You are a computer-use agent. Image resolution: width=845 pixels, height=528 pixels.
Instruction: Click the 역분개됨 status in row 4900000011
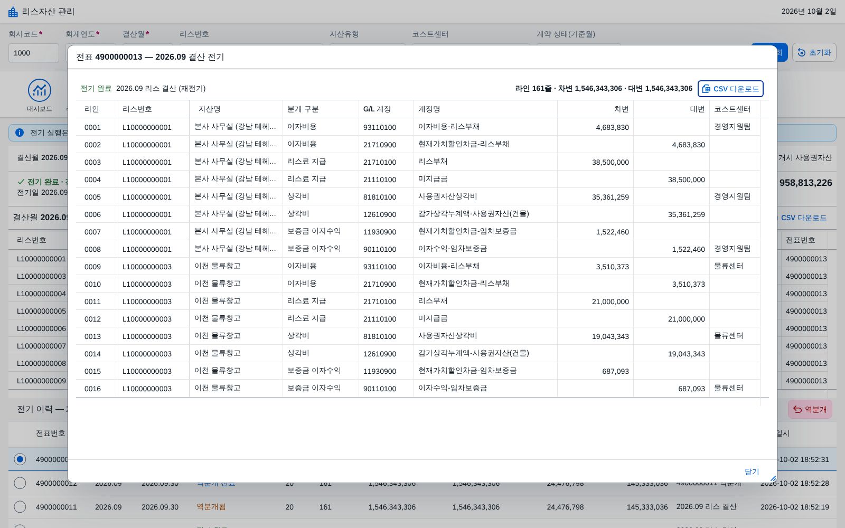[x=211, y=507]
